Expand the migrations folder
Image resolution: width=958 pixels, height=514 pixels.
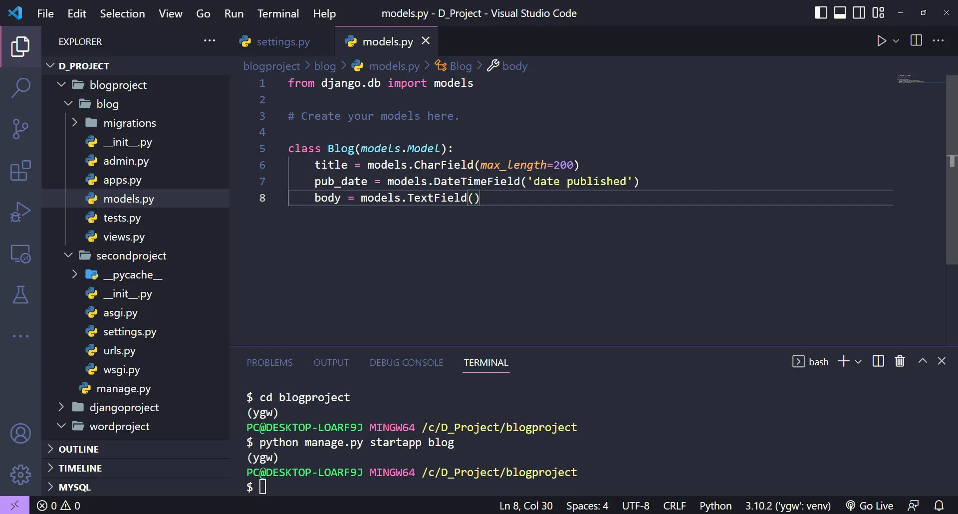129,123
